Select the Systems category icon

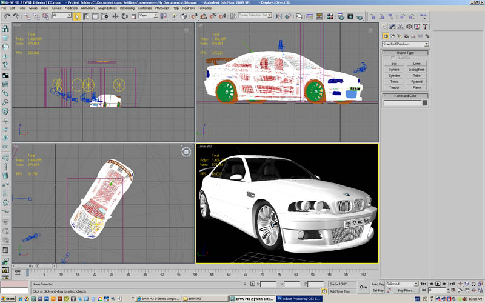tap(427, 36)
